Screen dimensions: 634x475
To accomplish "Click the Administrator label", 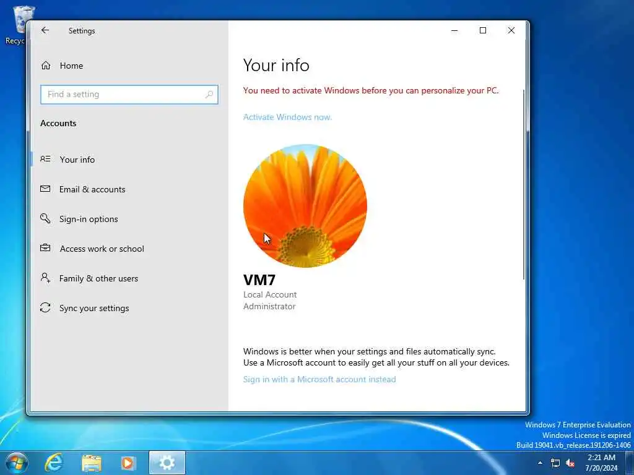I will pos(269,306).
